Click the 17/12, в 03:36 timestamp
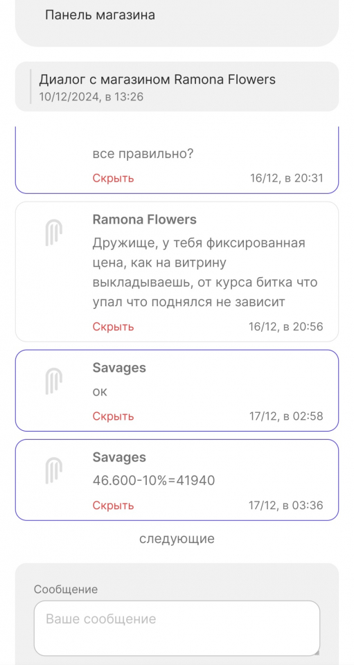354x665 pixels. pos(285,506)
